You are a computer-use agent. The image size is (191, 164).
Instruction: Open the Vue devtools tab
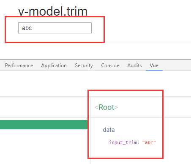click(x=154, y=66)
